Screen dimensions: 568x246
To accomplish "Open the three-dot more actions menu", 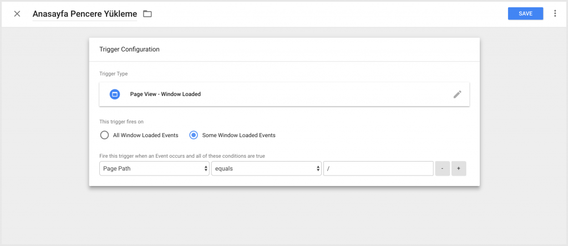I will coord(555,13).
